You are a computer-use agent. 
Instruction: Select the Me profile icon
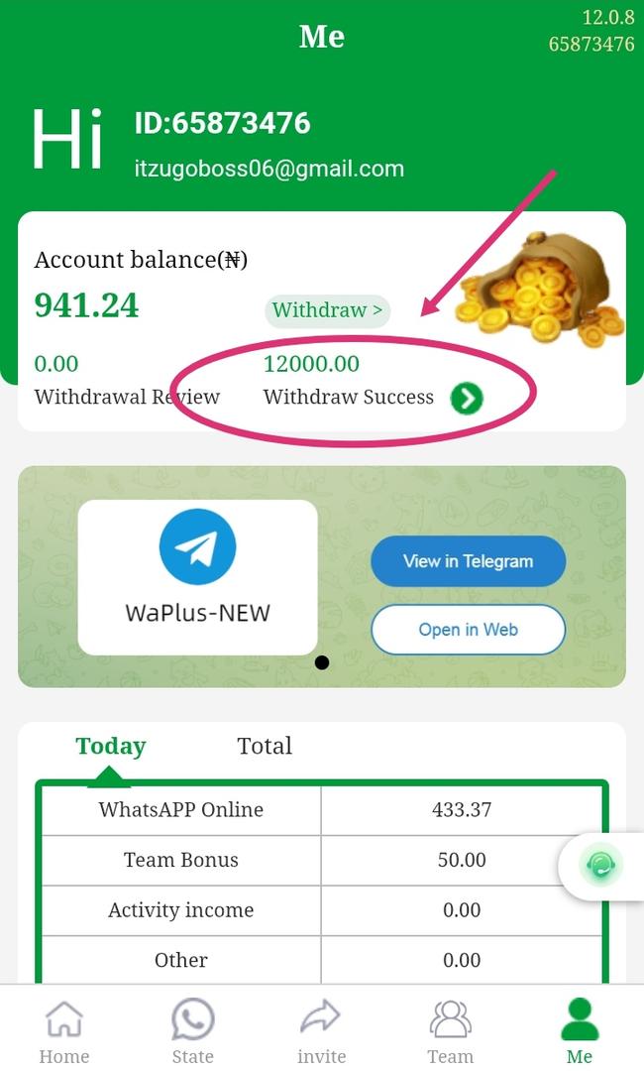tap(580, 1019)
